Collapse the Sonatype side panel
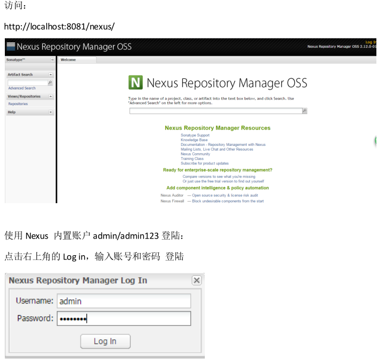378x364 pixels. [53, 60]
